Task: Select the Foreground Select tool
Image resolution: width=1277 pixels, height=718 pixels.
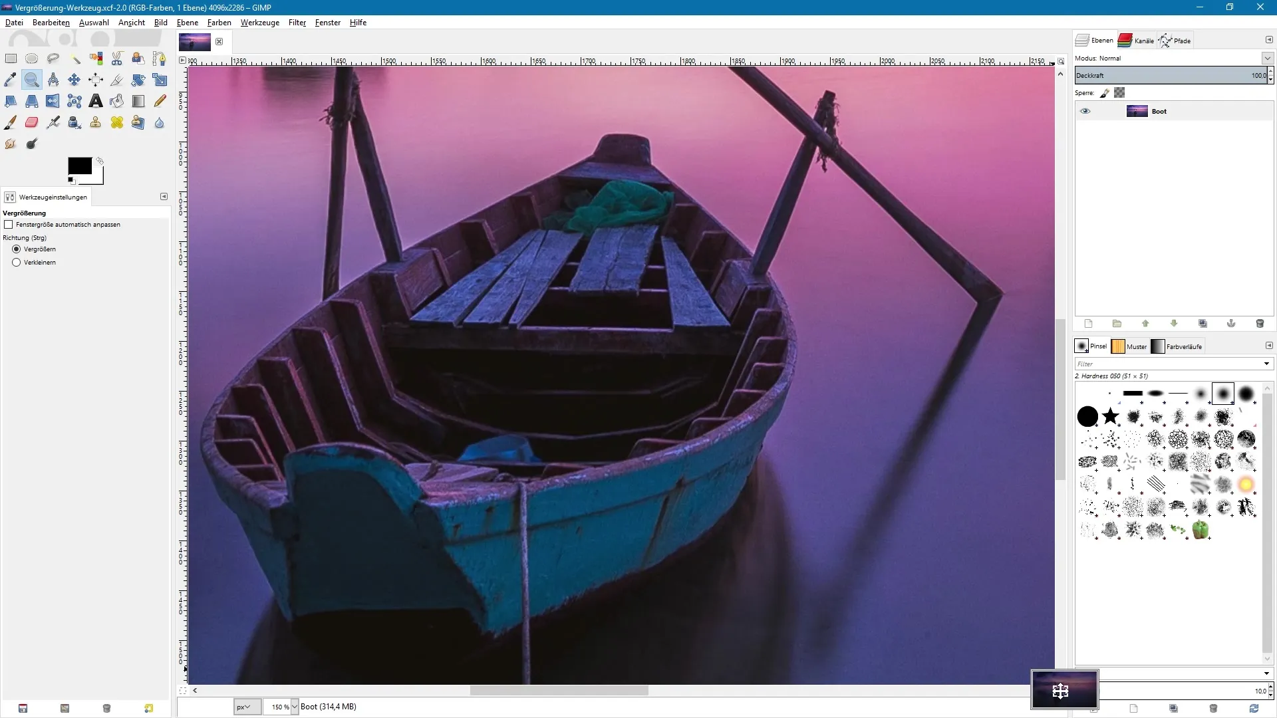Action: (138, 59)
